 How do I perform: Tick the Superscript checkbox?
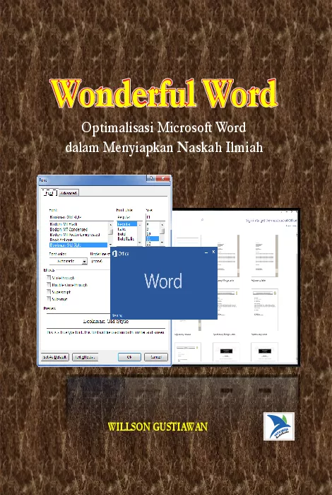(x=49, y=292)
